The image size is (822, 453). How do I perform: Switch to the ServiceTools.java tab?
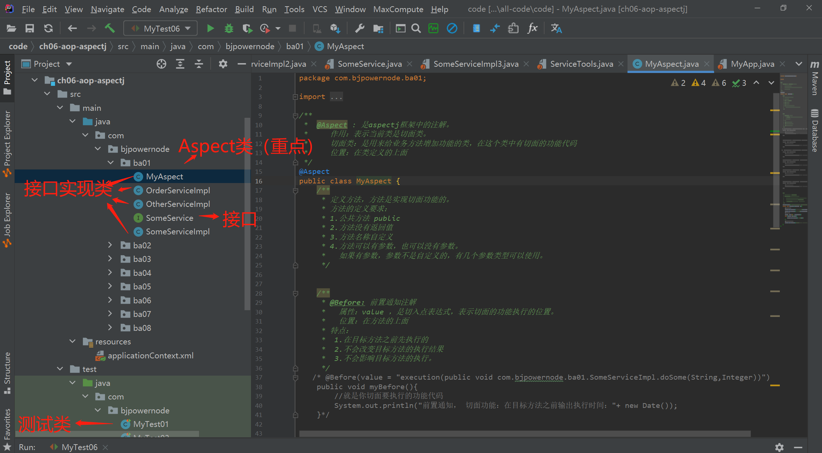[581, 63]
